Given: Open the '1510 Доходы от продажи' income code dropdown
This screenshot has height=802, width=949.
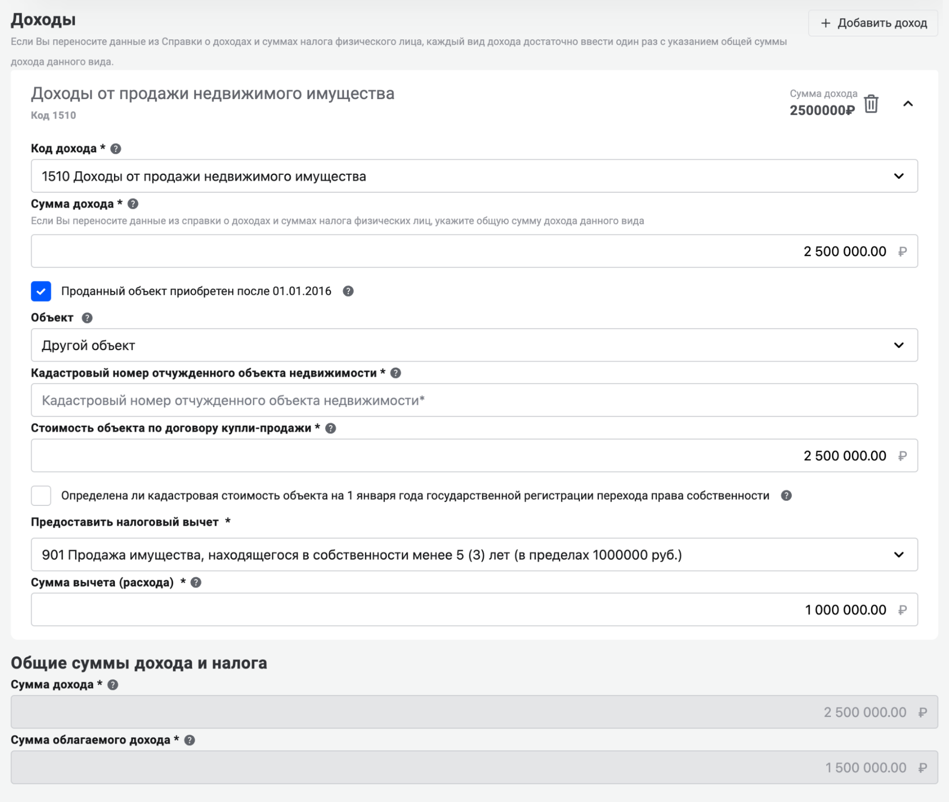Looking at the screenshot, I should click(474, 176).
